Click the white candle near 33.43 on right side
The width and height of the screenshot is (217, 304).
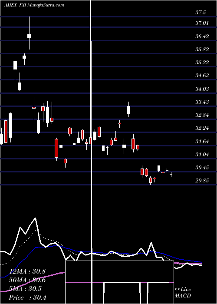click(128, 110)
